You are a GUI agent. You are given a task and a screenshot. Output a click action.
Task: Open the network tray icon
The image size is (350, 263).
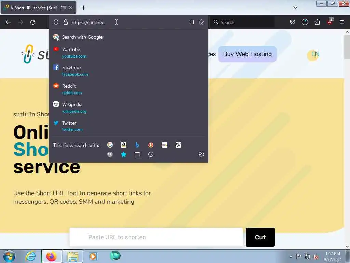click(x=307, y=256)
